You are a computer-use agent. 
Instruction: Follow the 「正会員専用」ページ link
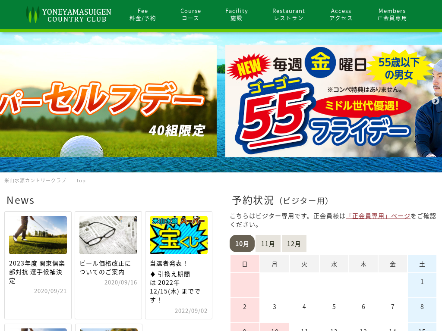point(378,216)
